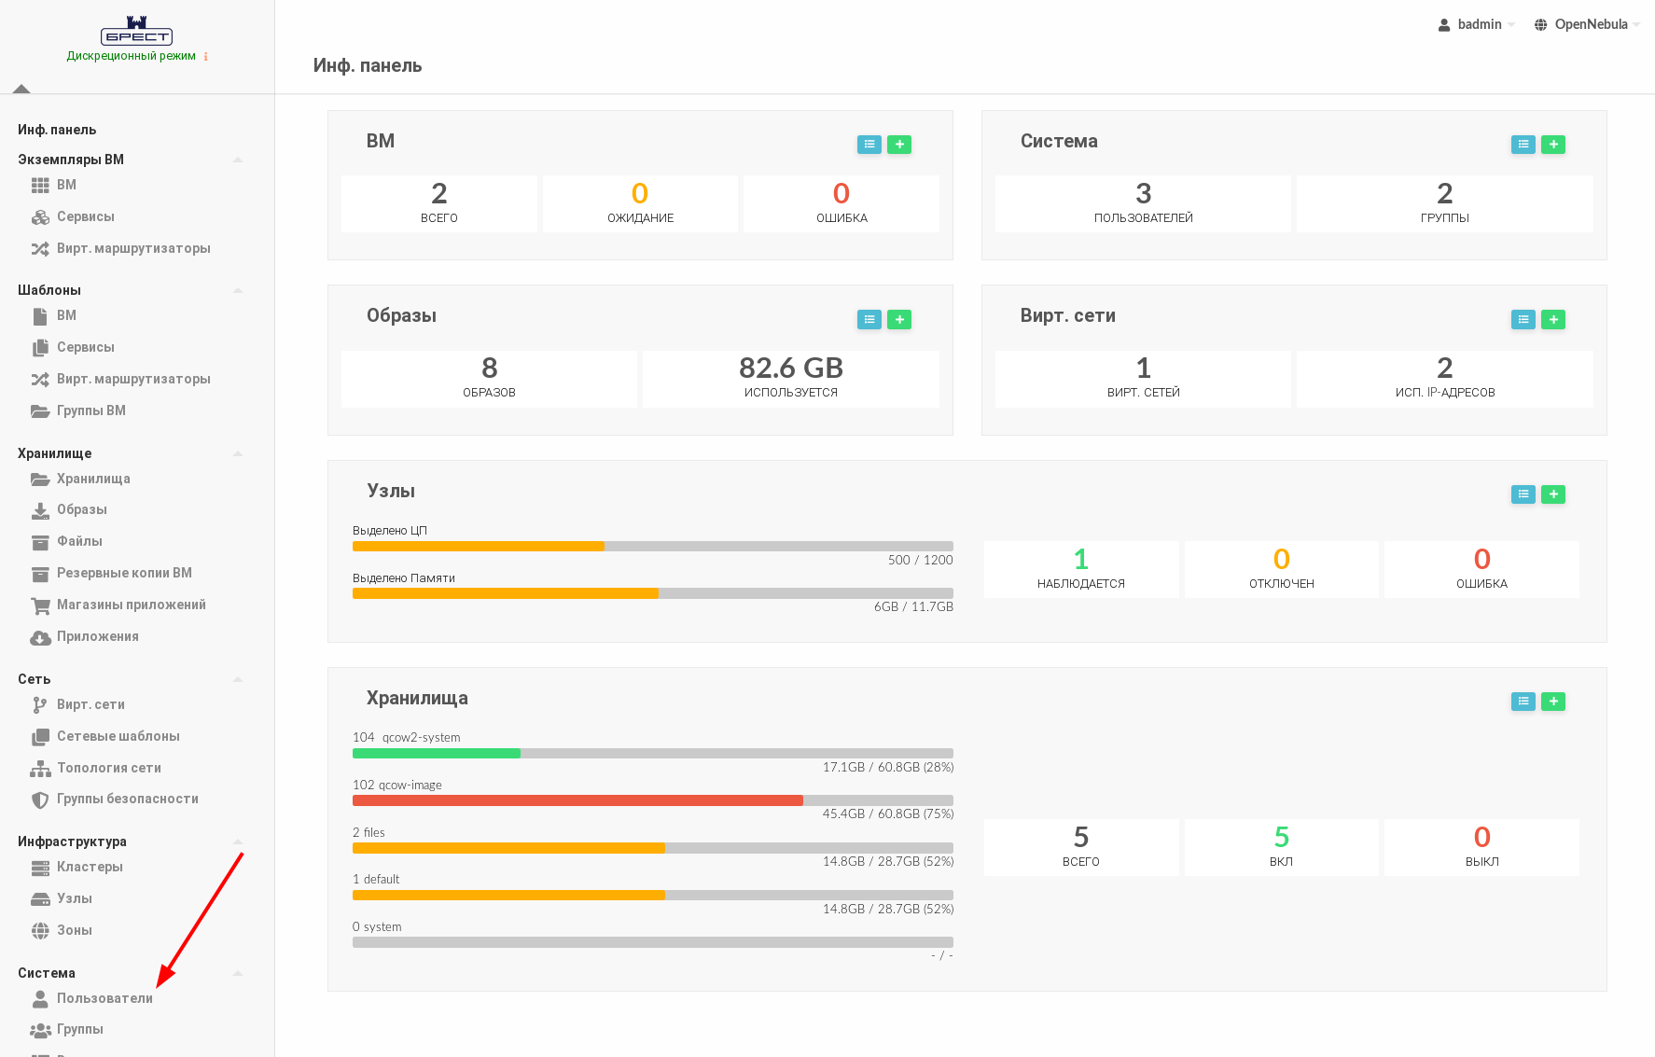The image size is (1655, 1057).
Task: Collapse the sidebar using top arrow toggle
Action: click(21, 89)
